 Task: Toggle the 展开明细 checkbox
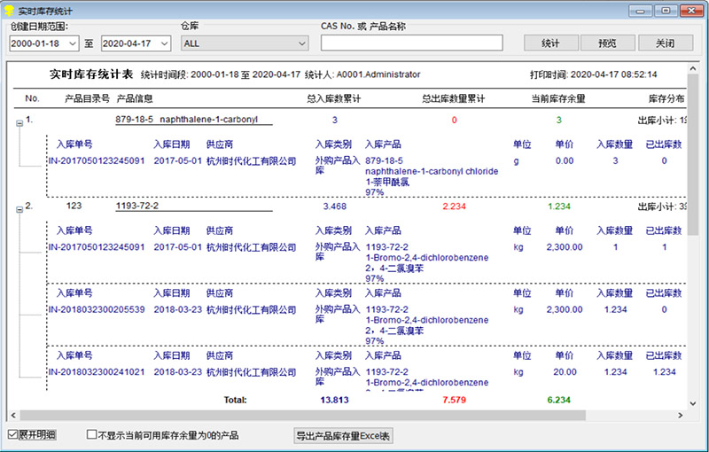click(12, 435)
